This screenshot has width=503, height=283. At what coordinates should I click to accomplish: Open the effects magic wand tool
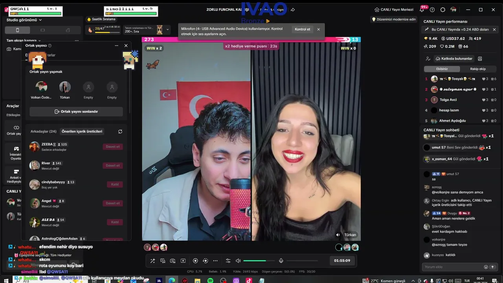[x=152, y=261]
